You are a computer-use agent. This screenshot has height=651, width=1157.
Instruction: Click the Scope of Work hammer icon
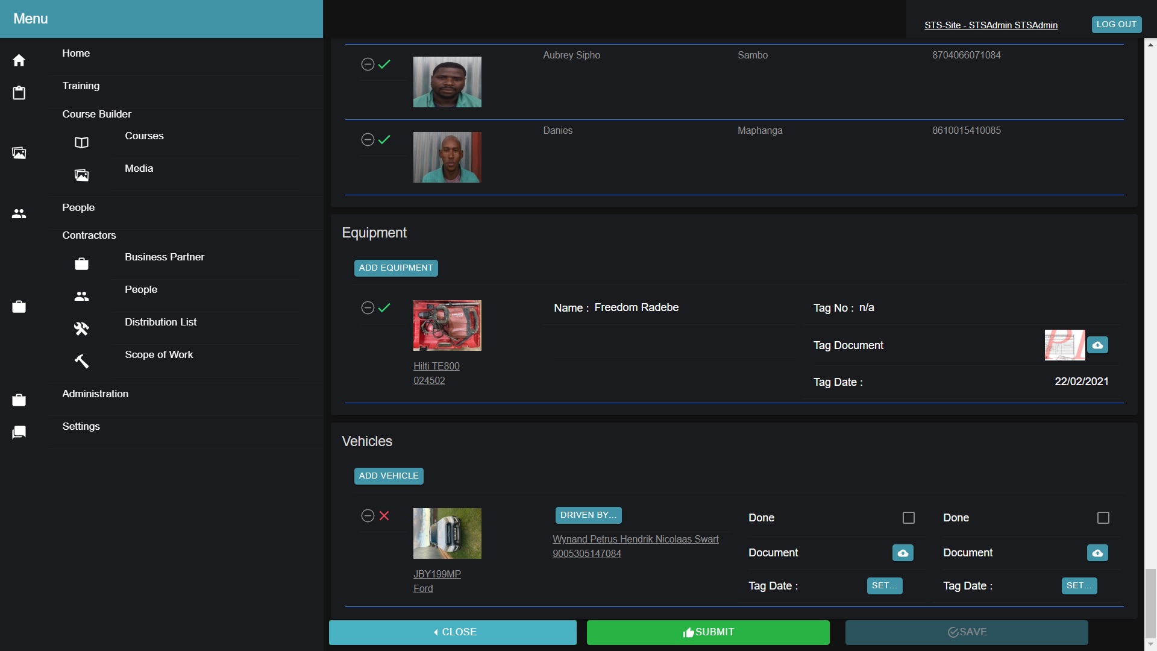point(81,361)
